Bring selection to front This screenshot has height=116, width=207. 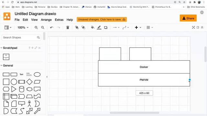77,27
